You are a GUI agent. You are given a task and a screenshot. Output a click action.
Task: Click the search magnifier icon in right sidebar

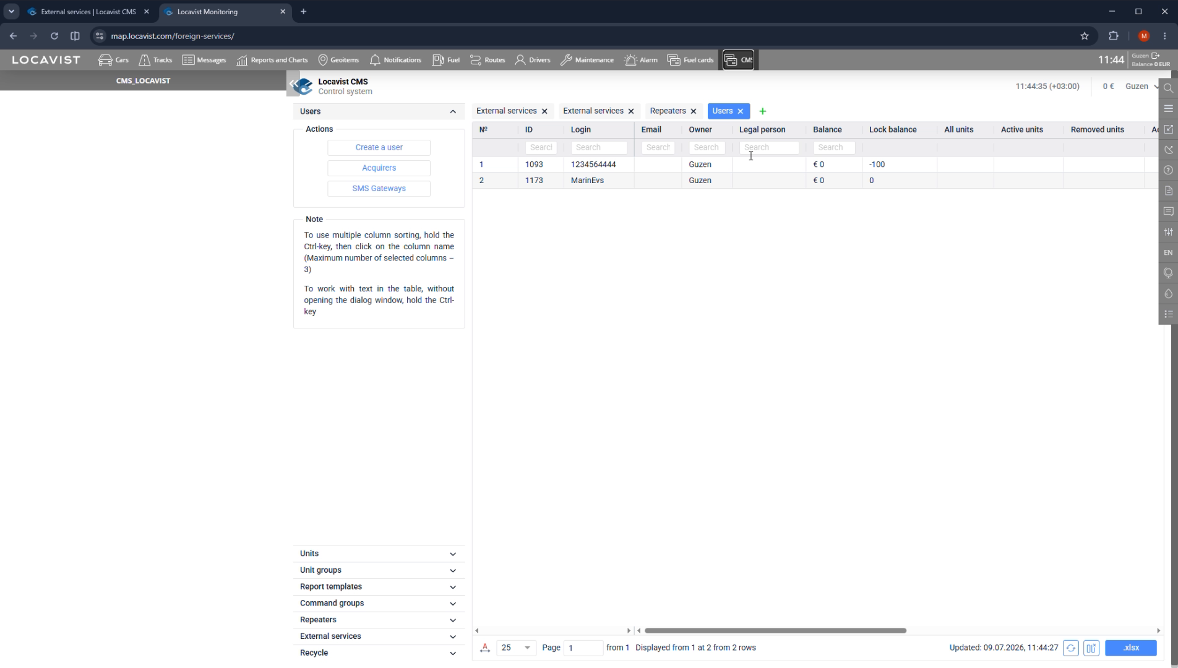click(1168, 88)
